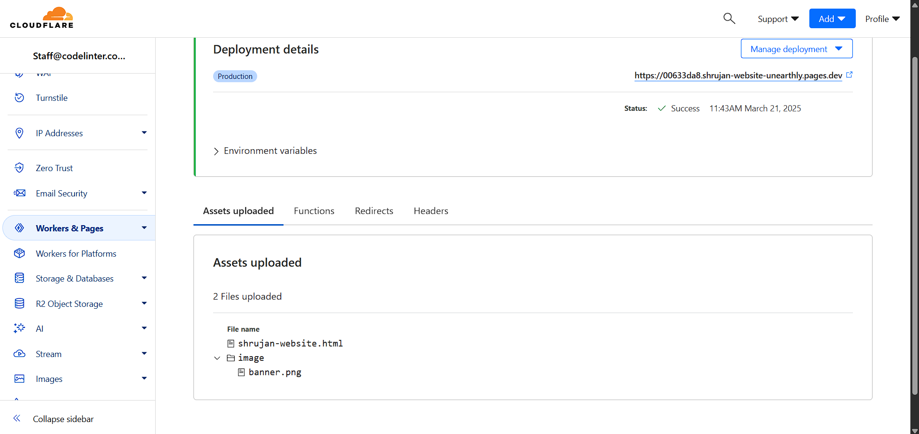Click the Email Security envelope icon
This screenshot has height=434, width=919.
[x=19, y=193]
